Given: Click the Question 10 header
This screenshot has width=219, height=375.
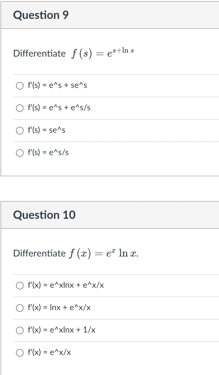Looking at the screenshot, I should tap(44, 215).
